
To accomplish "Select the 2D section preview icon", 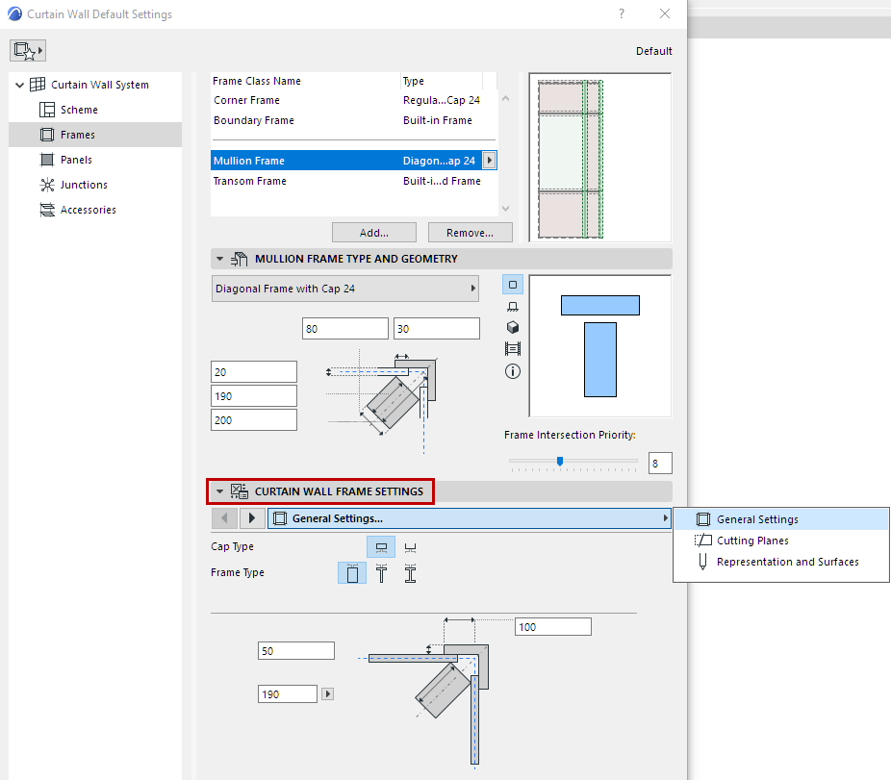I will pos(513,285).
